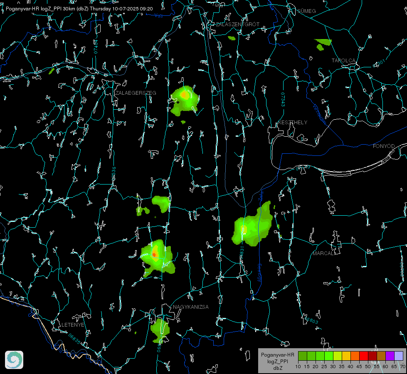Click the 06835 road number label
Screen dimensions: 407x374
click(x=74, y=339)
